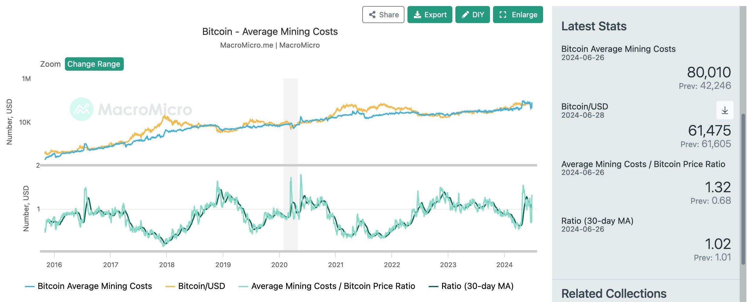The height and width of the screenshot is (302, 750).
Task: Click the right-side vertical scrollbar
Action: point(743,188)
